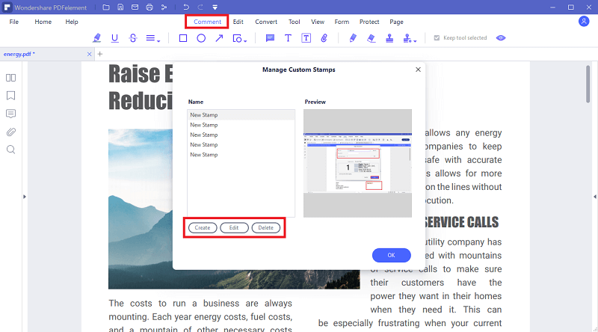Click the Delete stamp button
Image resolution: width=598 pixels, height=332 pixels.
(266, 228)
